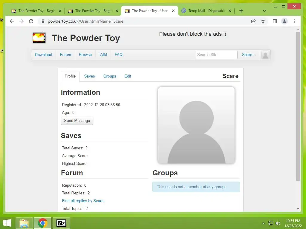Click the Total Topics: 2 text

75,208
